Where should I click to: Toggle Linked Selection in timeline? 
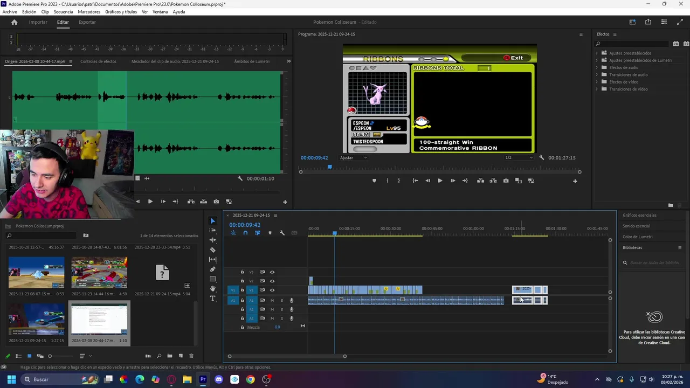(x=258, y=233)
